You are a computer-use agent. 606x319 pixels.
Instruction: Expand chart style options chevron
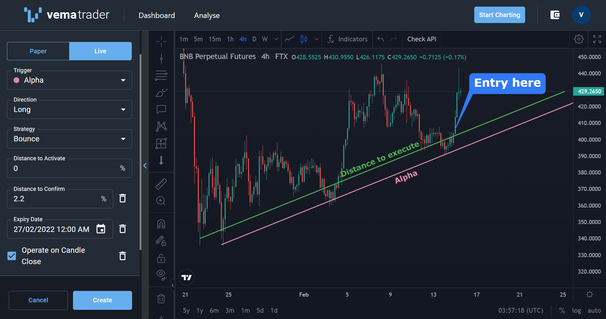316,39
